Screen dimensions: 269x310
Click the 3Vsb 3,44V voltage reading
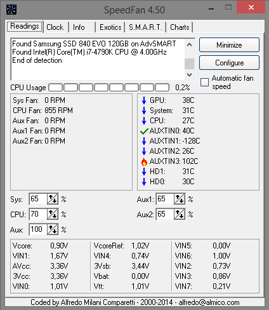click(121, 266)
